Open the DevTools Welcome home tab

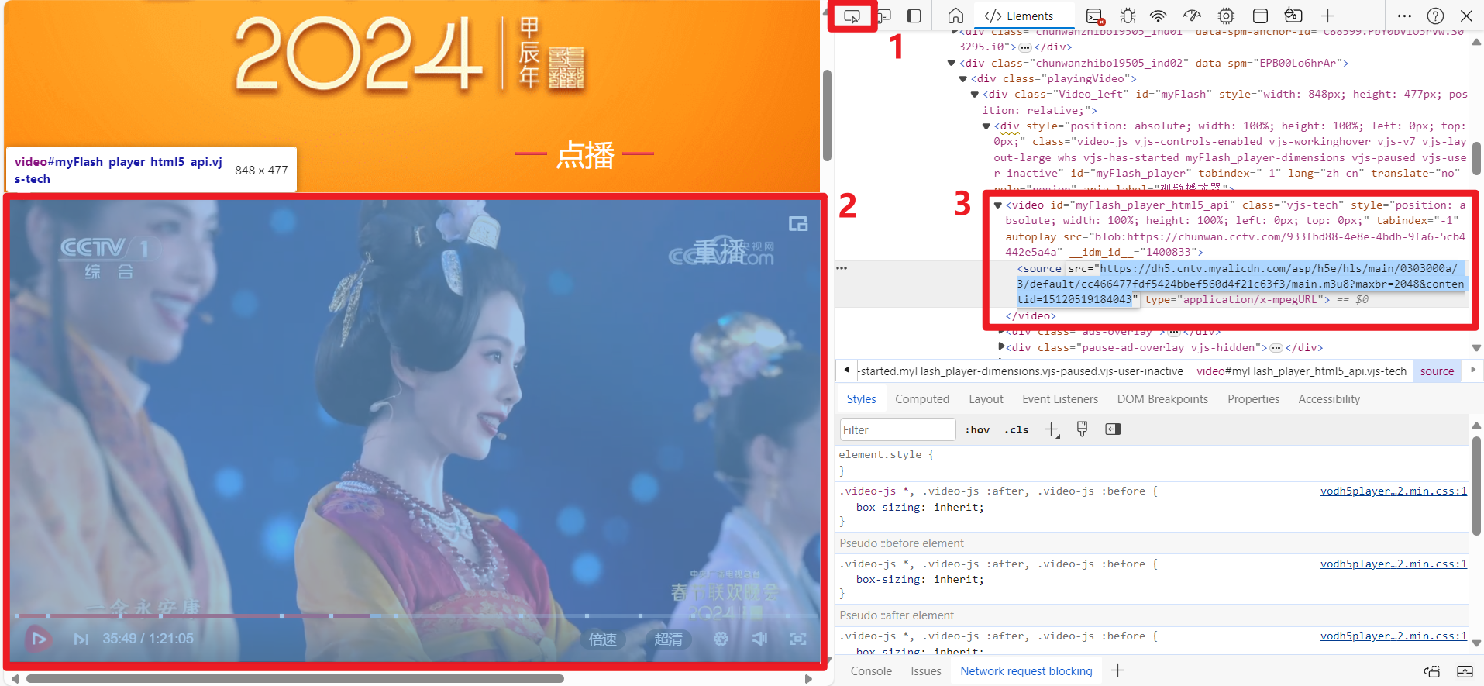955,16
